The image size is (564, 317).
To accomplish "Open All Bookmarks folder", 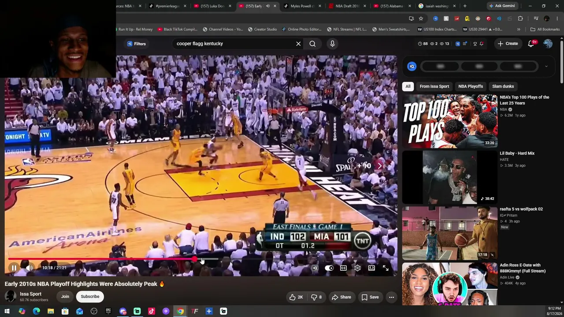I will (x=545, y=29).
